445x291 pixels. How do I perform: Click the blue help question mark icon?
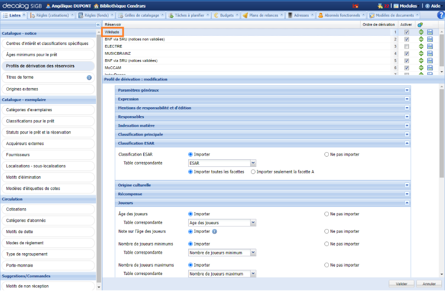pos(441,15)
